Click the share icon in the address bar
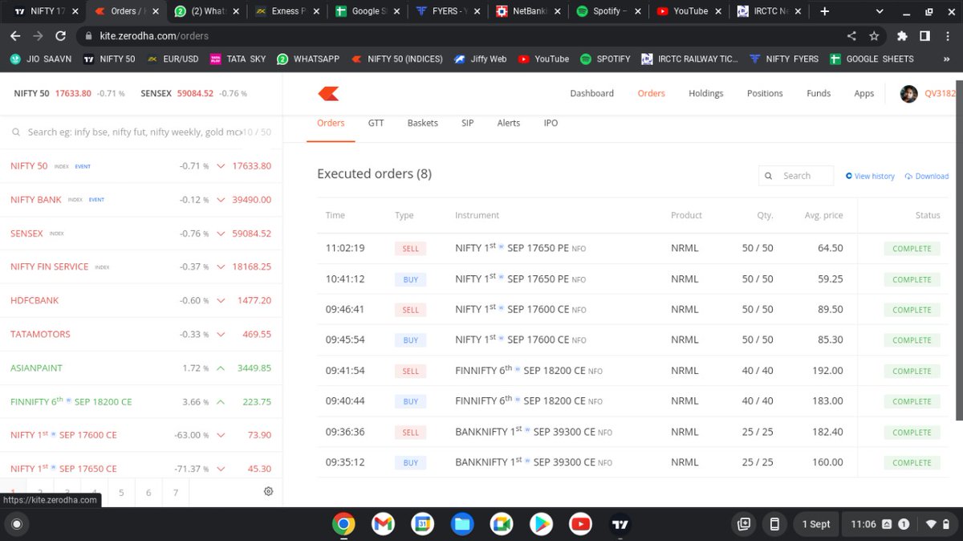 [x=851, y=36]
